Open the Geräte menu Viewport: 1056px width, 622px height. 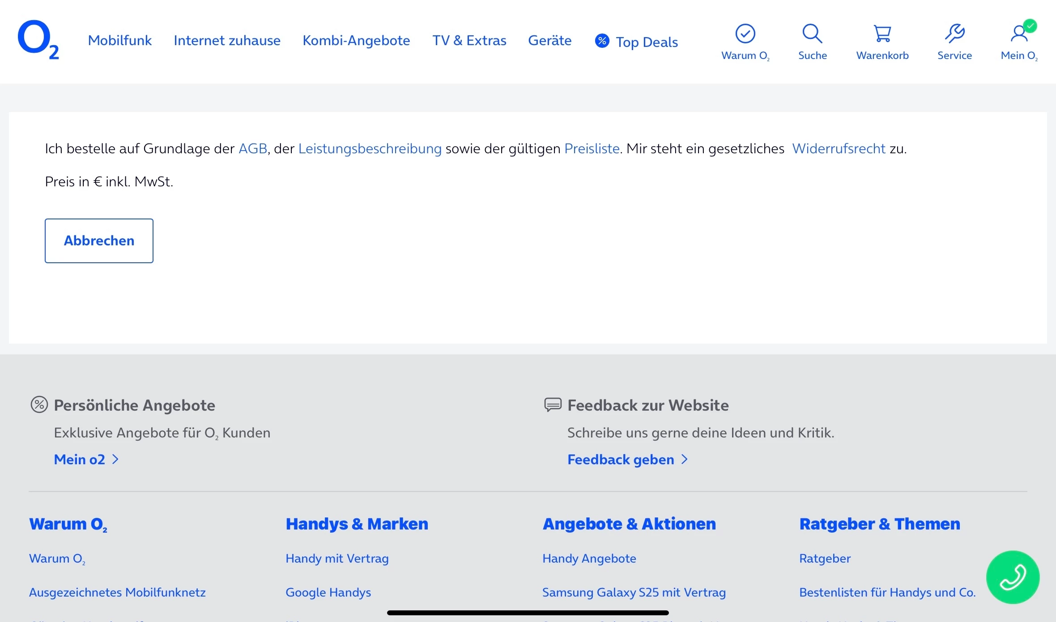click(549, 41)
